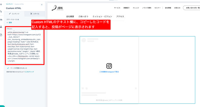The height and width of the screenshot is (107, 200).
Task: Switch to the スタイル tab
Action: click(x=35, y=14)
